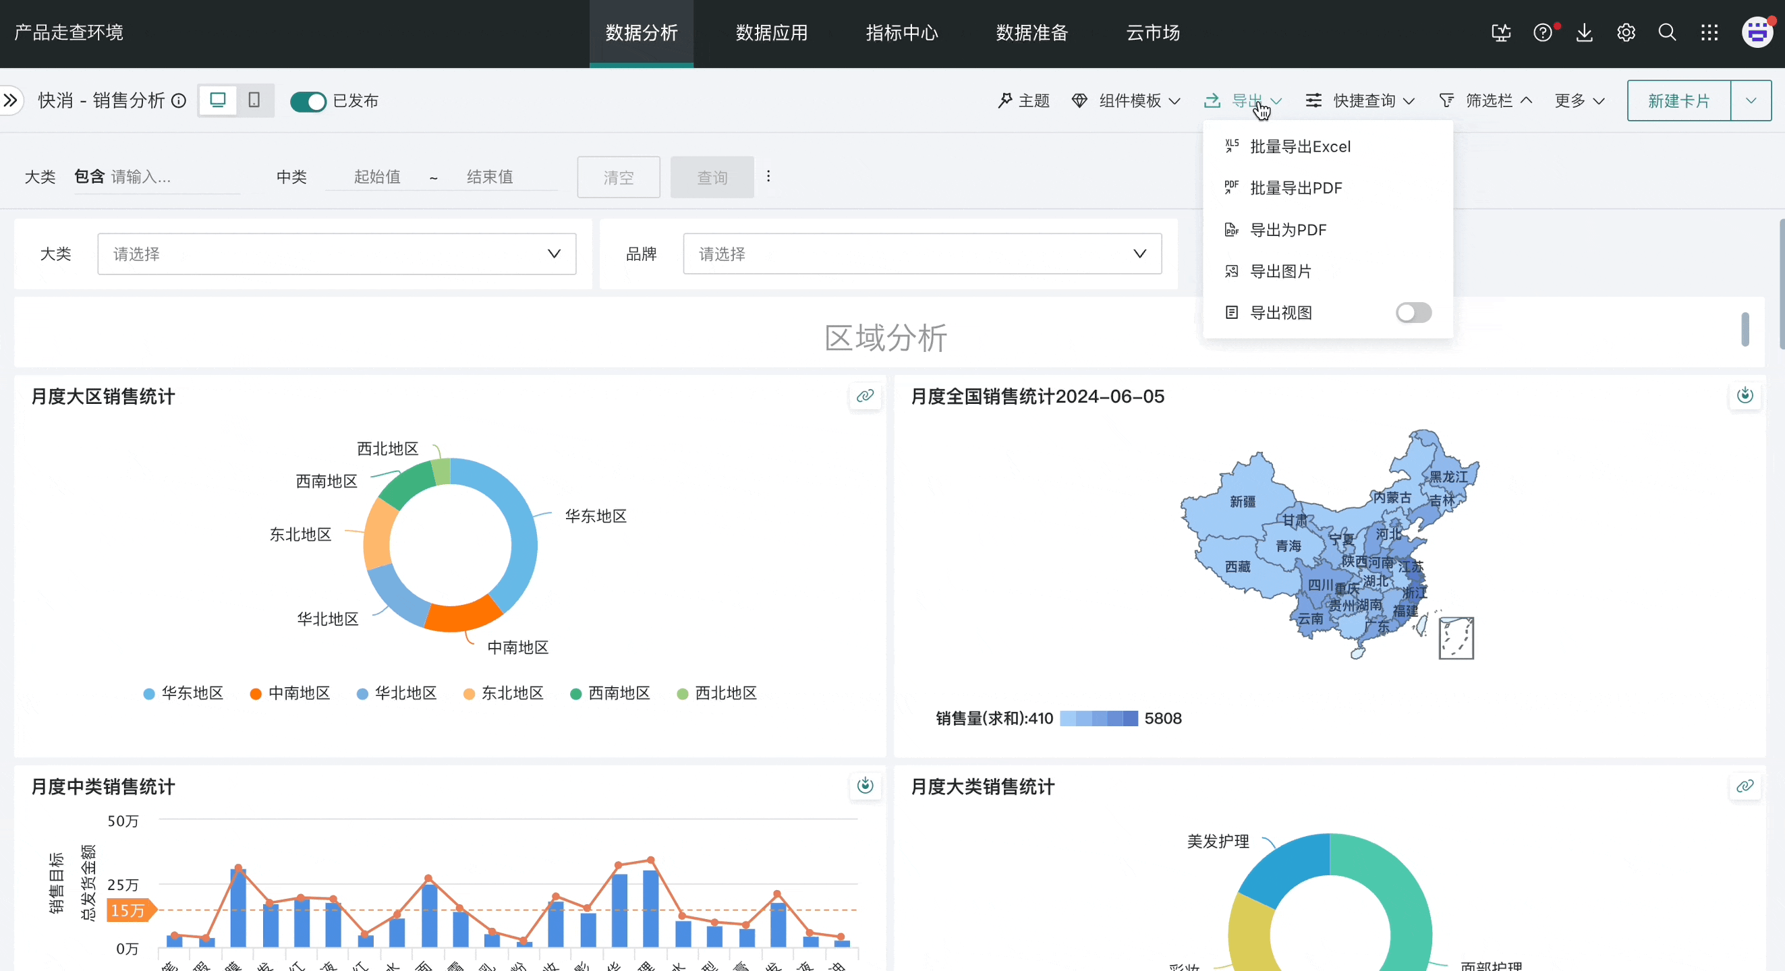1785x971 pixels.
Task: Click the 导出 export icon
Action: coord(1212,100)
